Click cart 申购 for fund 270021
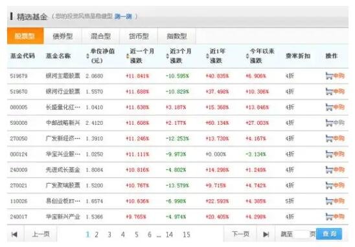Screen dimensions: 355x247 point(335,186)
